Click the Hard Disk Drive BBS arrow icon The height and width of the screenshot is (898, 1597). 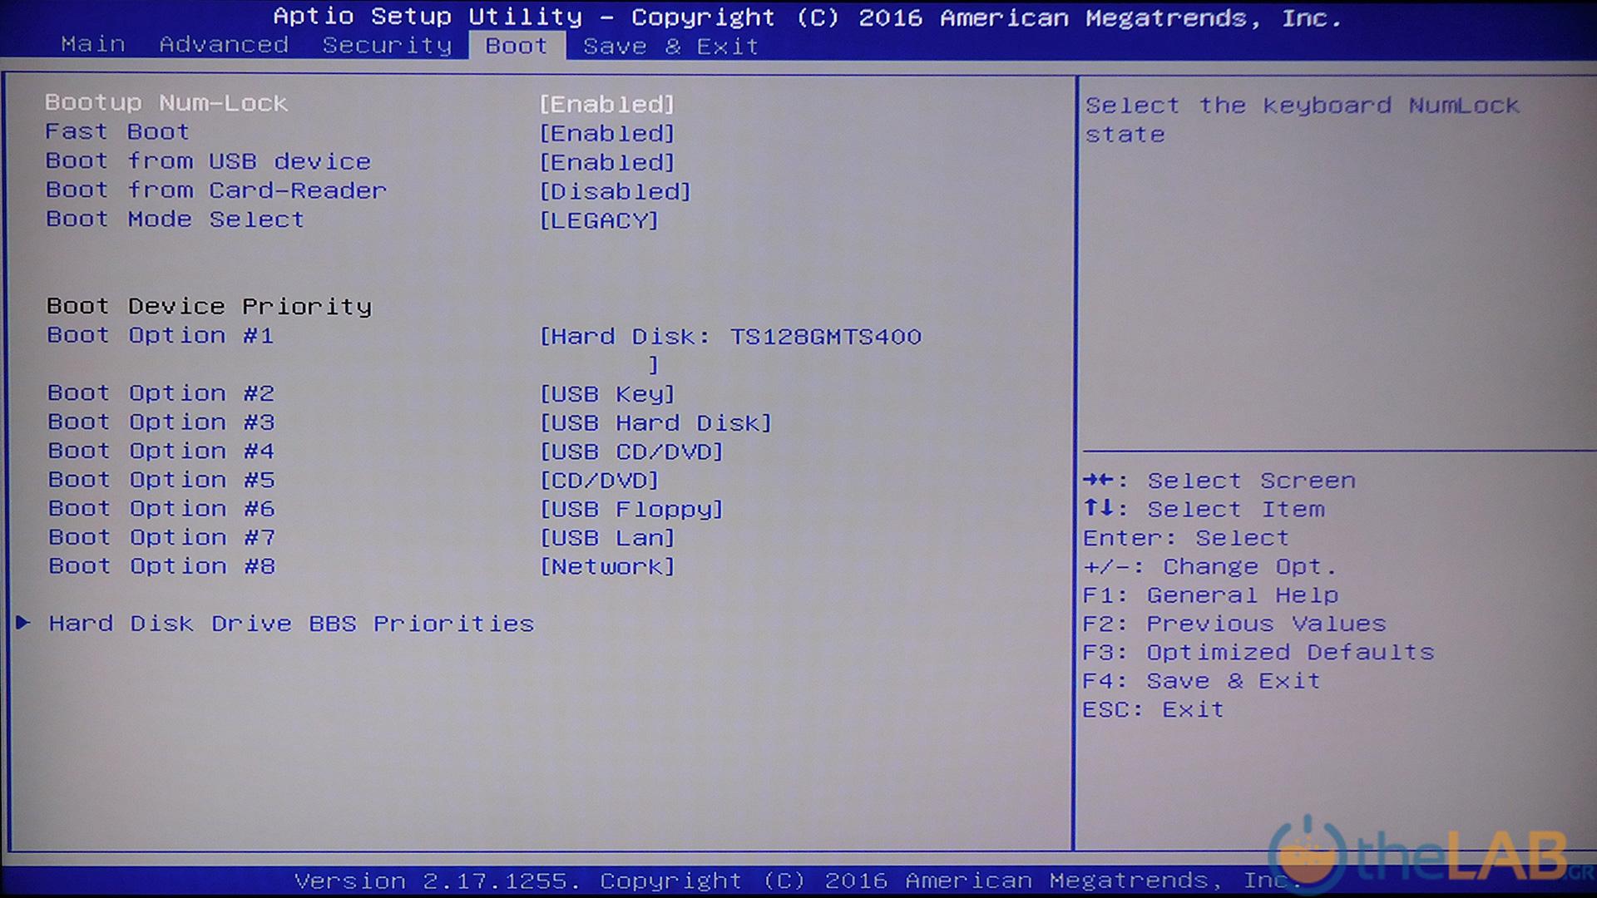point(23,622)
